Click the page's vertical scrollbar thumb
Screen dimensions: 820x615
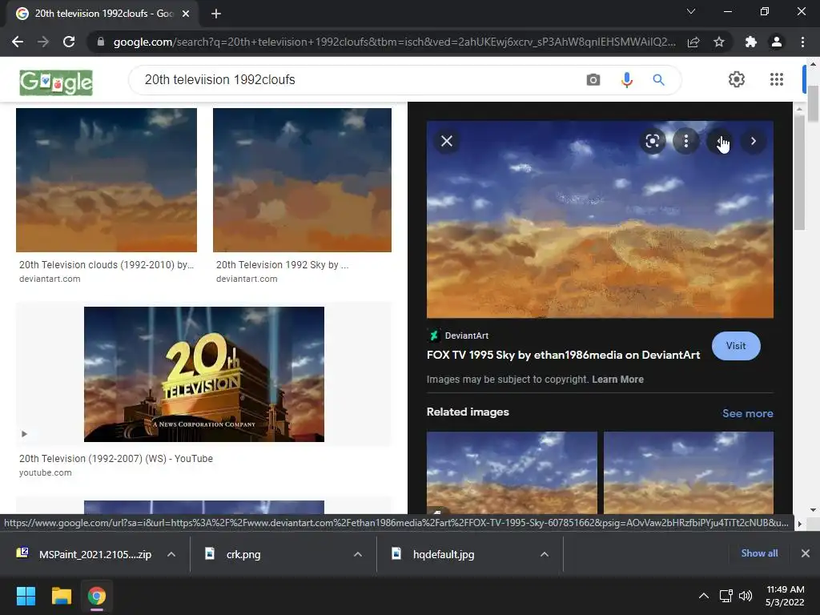coord(814,103)
